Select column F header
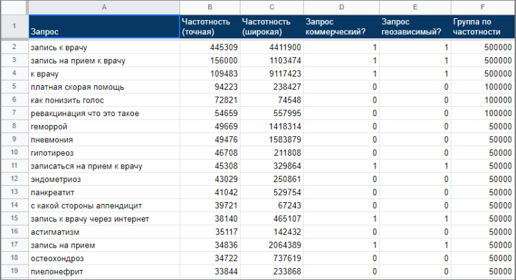Image resolution: width=516 pixels, height=280 pixels. (482, 7)
